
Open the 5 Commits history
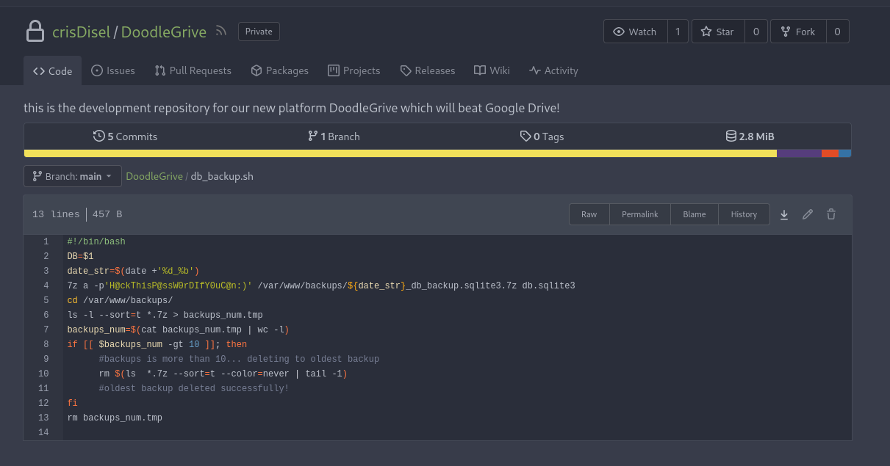(x=125, y=136)
